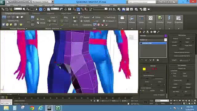Open the Modifiers menu
Viewport: 197px width, 111px height.
click(49, 6)
